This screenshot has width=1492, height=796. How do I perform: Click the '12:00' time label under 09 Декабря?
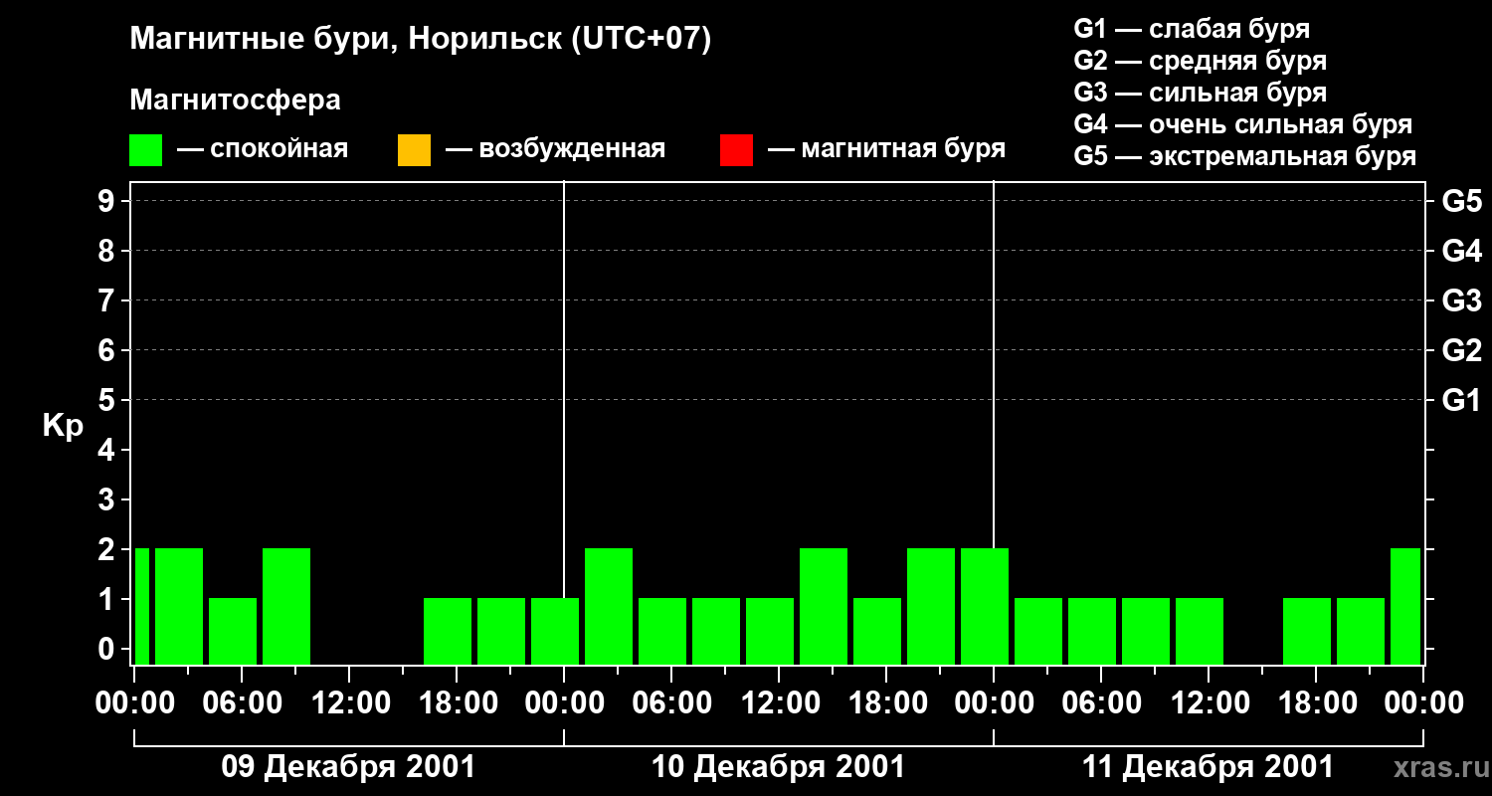click(349, 703)
